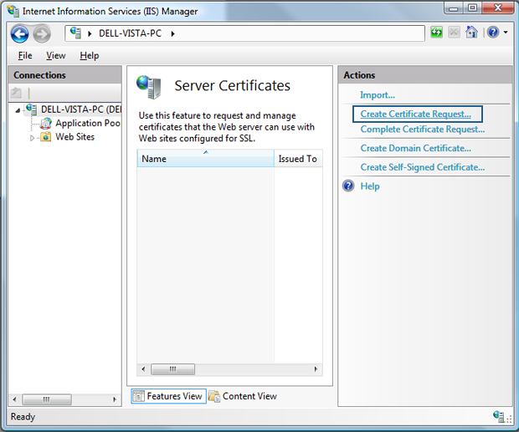Click the green Refresh page icon
The height and width of the screenshot is (432, 519).
coord(437,33)
